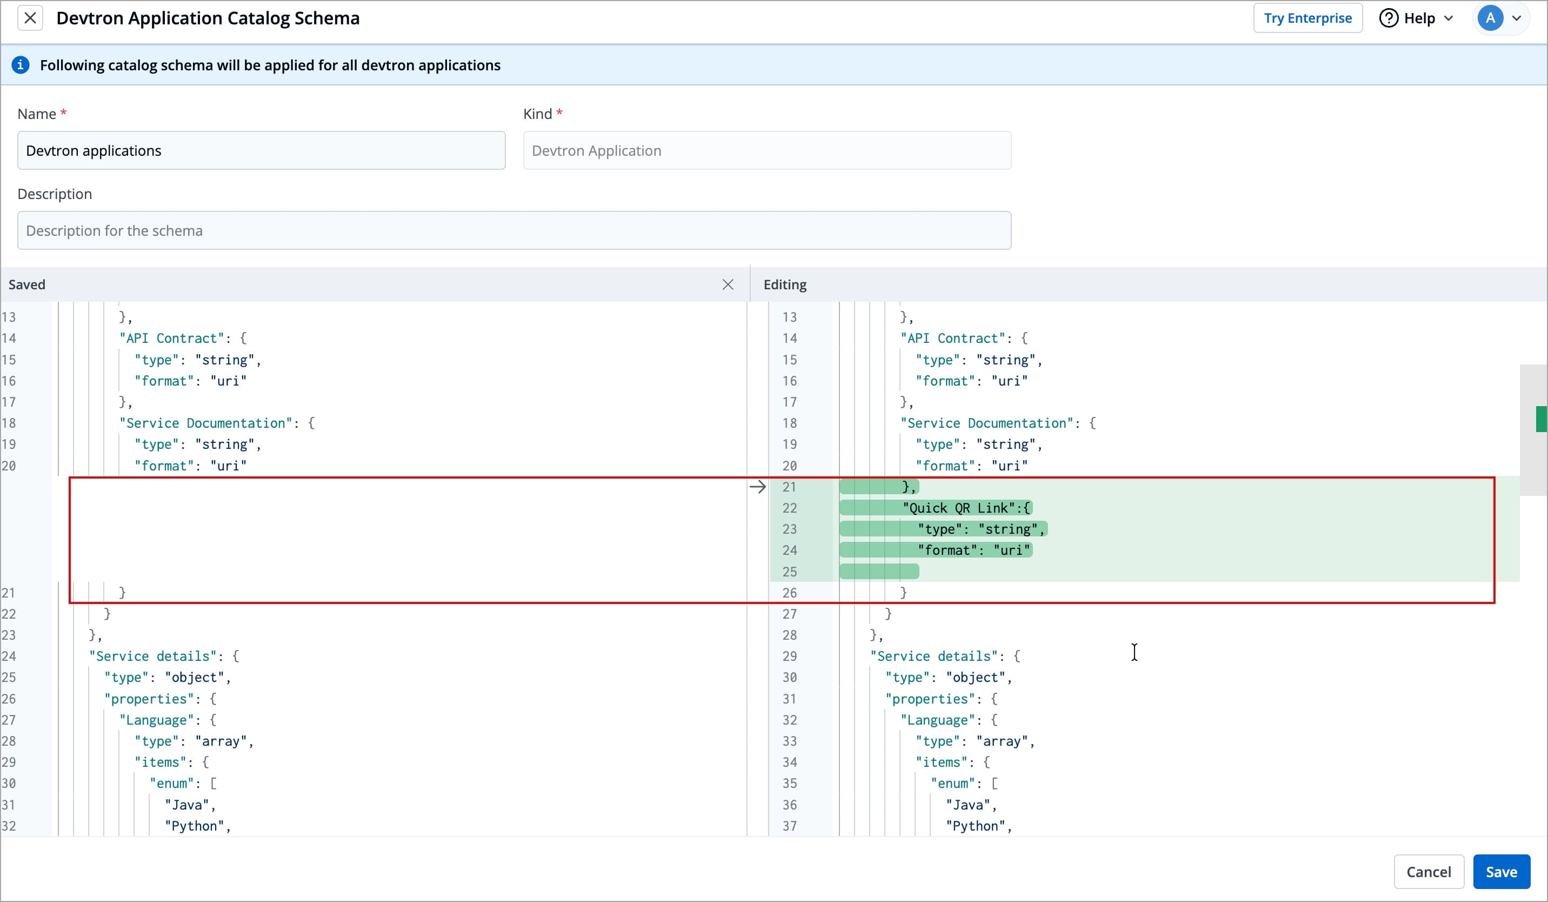
Task: Click the revert arrow at line 21
Action: coord(757,487)
